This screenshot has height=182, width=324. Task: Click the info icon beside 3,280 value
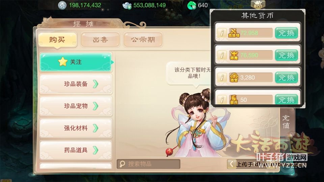click(x=222, y=78)
